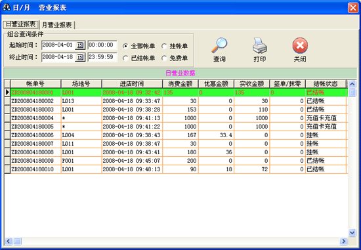Click the horizontal scrollbar thumb
The height and width of the screenshot is (250, 361).
pyautogui.click(x=18, y=241)
